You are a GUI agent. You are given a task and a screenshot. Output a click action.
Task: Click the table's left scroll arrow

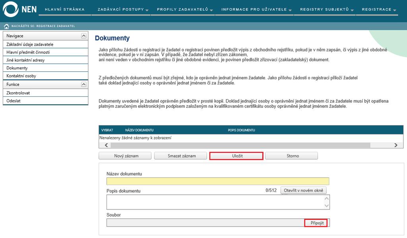[x=106, y=145]
